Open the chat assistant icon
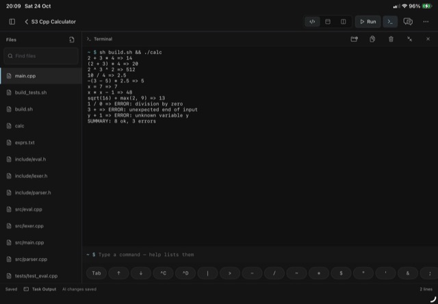 coord(408,21)
